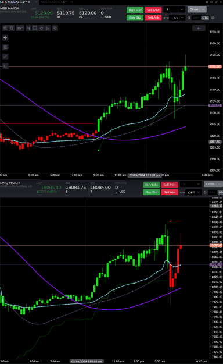Screen dimensions: 223x364
Task: Open the MES ATM strategy OFF dropdown
Action: [177, 18]
